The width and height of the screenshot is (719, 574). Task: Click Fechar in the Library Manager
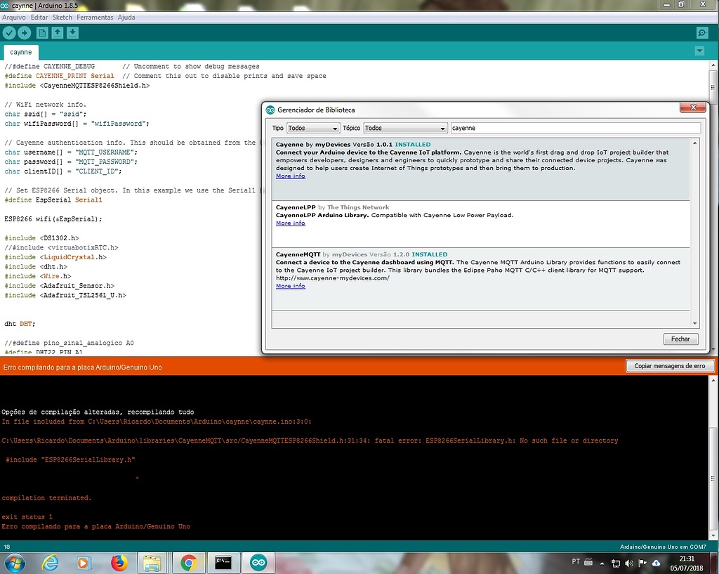680,338
